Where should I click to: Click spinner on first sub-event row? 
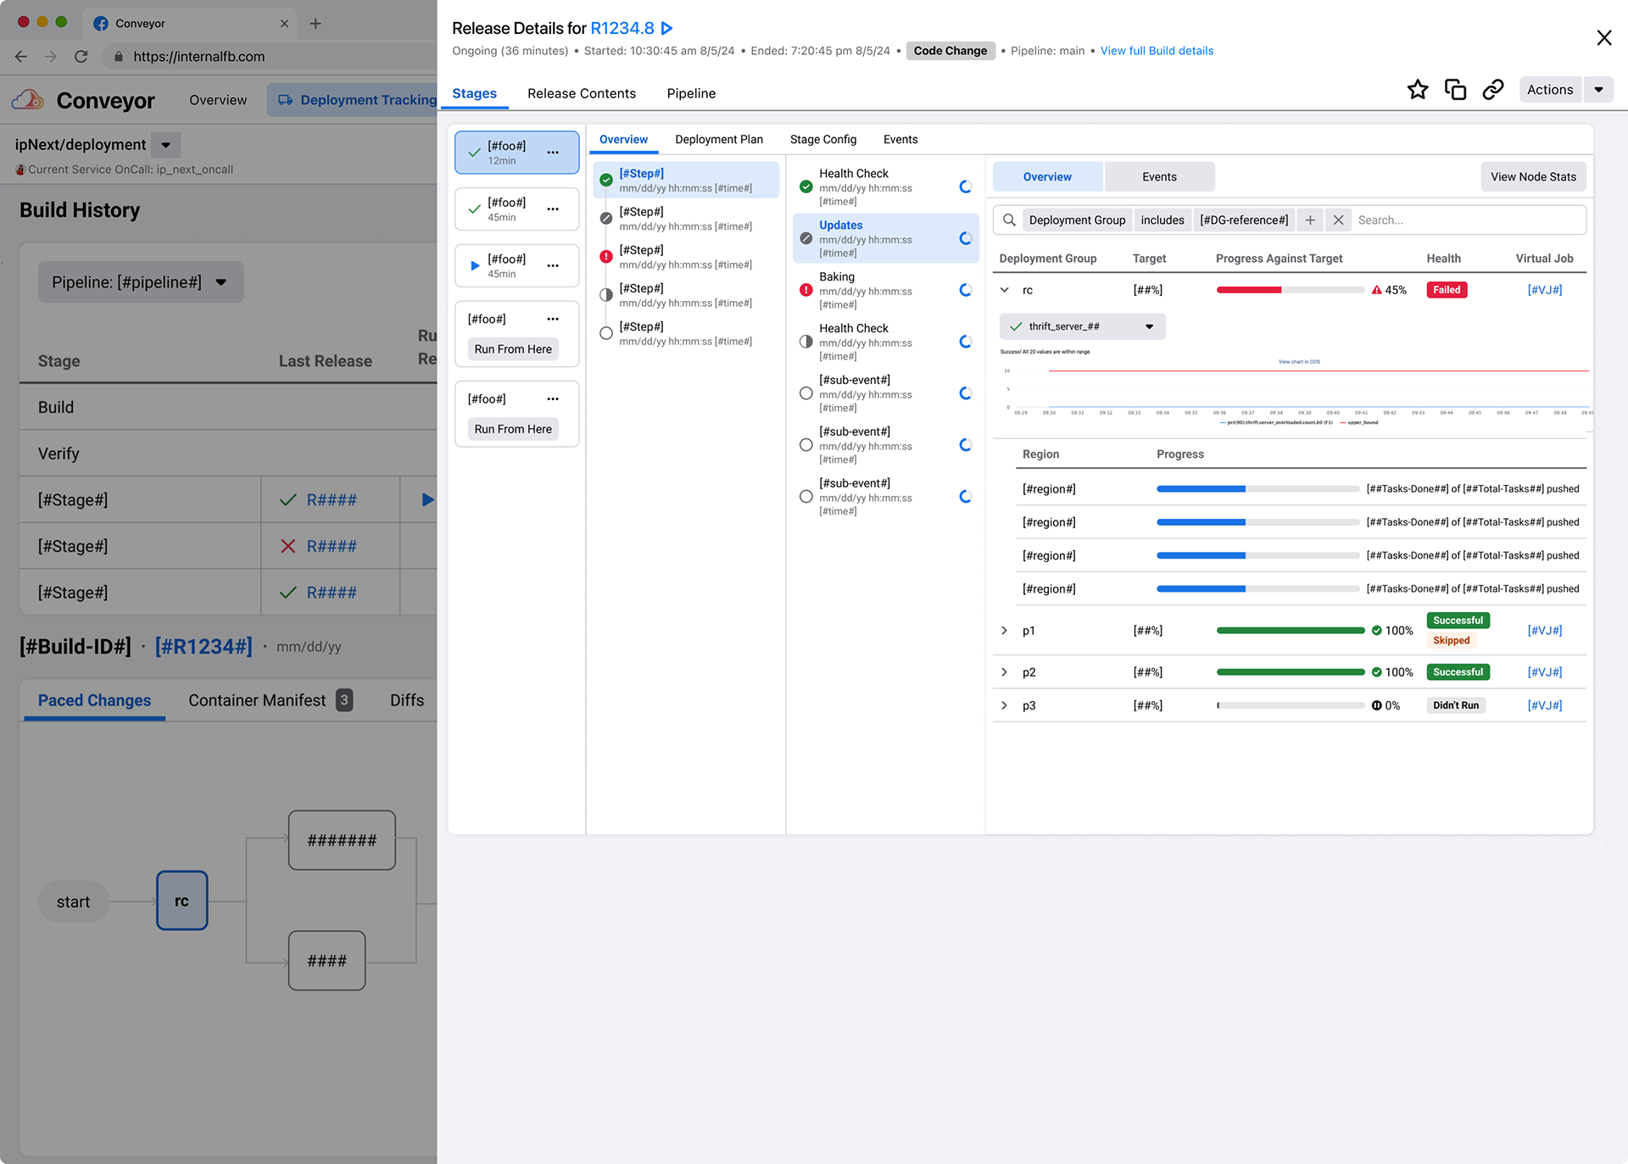[965, 393]
